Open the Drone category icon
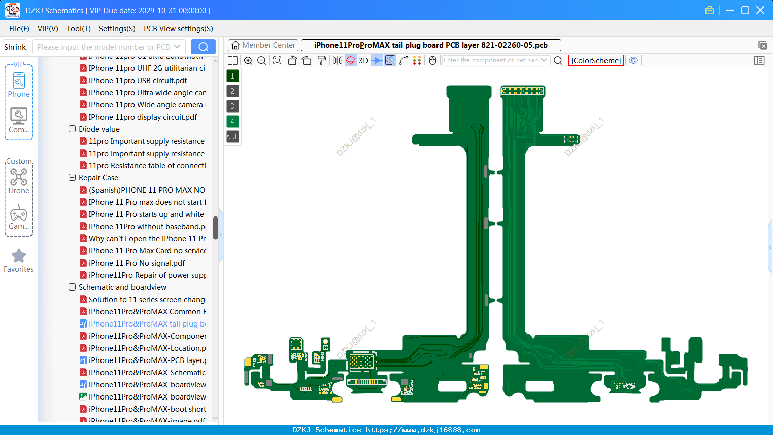Screen dimensions: 773x435 tap(19, 181)
